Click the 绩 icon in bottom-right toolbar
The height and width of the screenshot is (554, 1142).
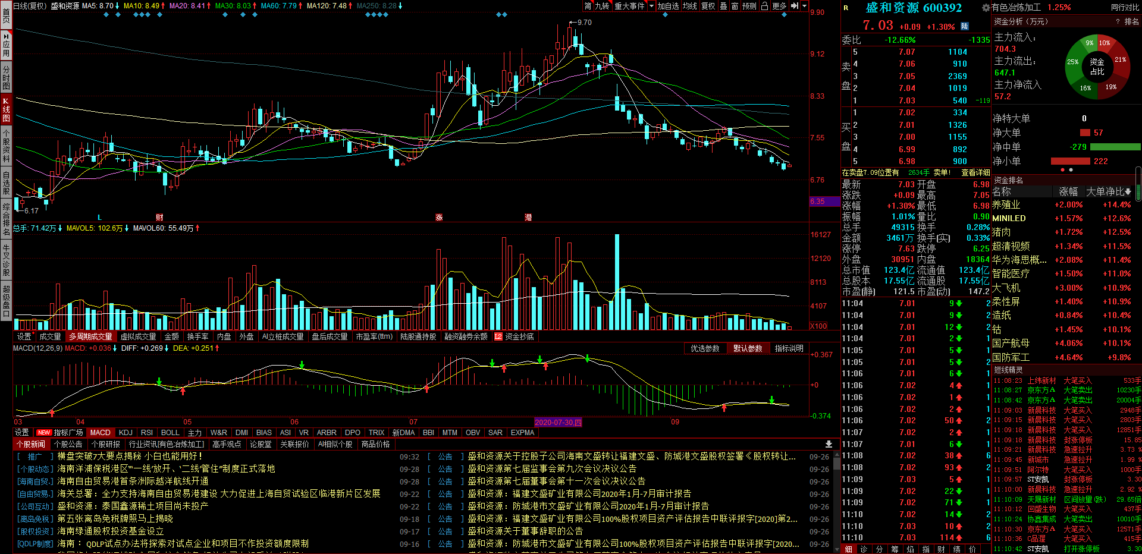pyautogui.click(x=957, y=549)
